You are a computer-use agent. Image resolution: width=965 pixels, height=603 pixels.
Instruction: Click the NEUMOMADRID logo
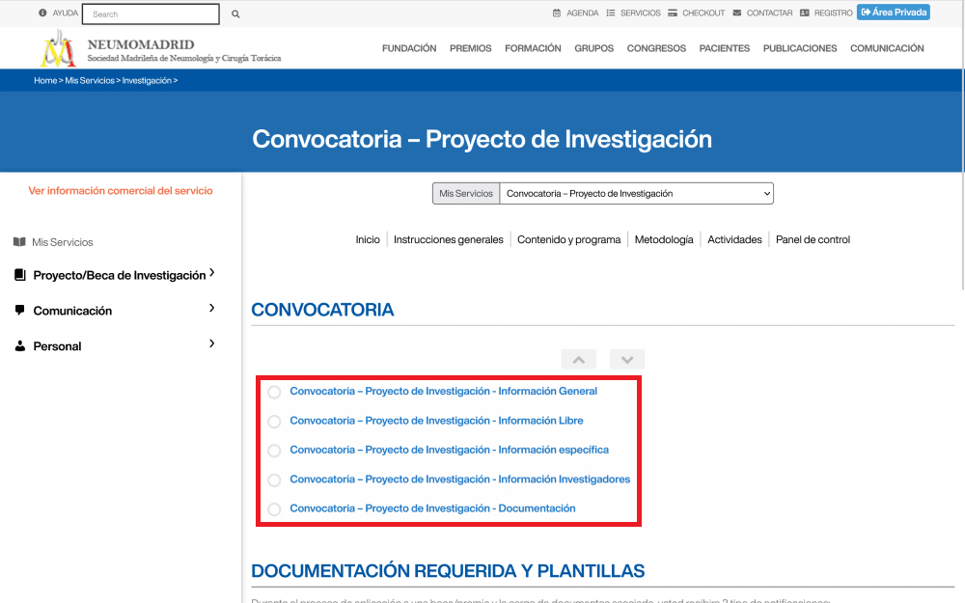pyautogui.click(x=58, y=48)
